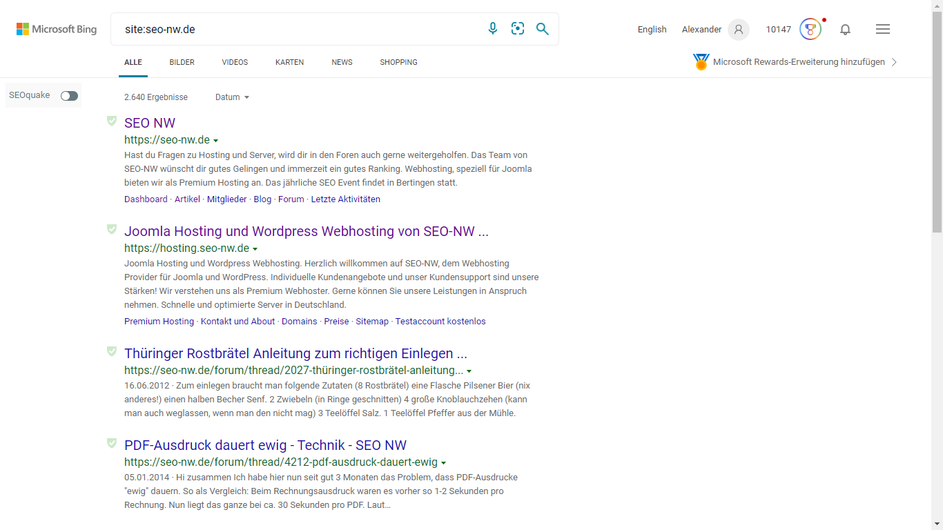Click shield icon beside Joomla Hosting result
The image size is (943, 530).
pyautogui.click(x=112, y=229)
